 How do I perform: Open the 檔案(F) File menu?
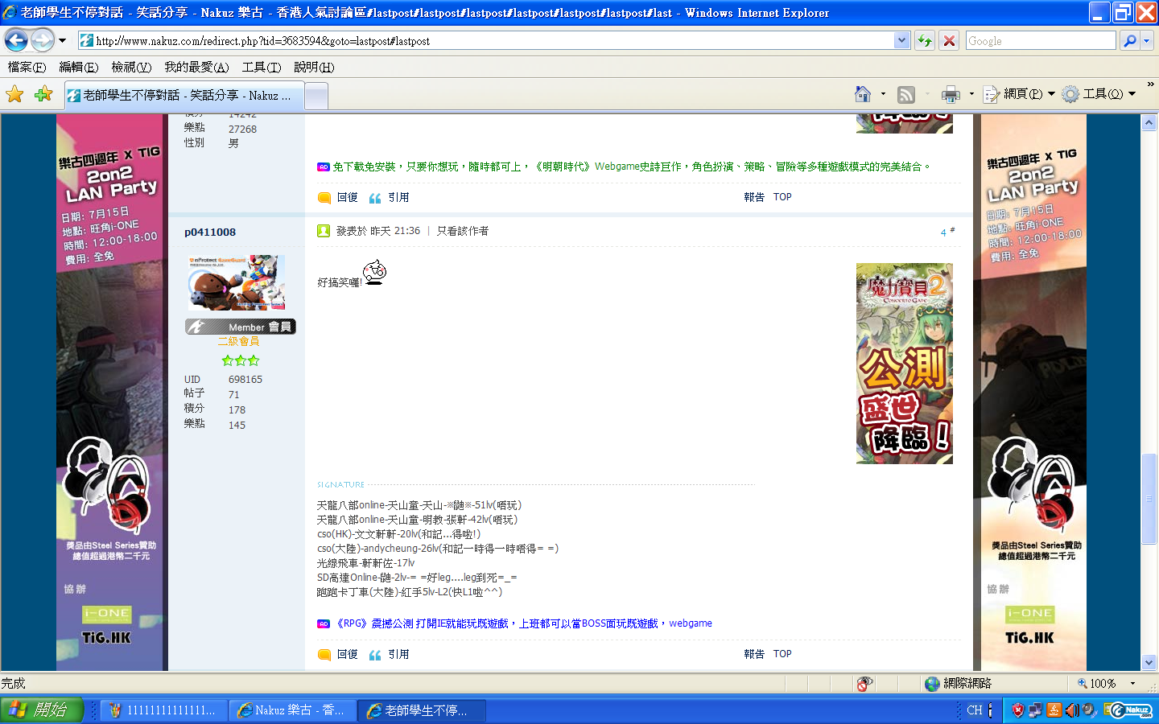coord(27,68)
